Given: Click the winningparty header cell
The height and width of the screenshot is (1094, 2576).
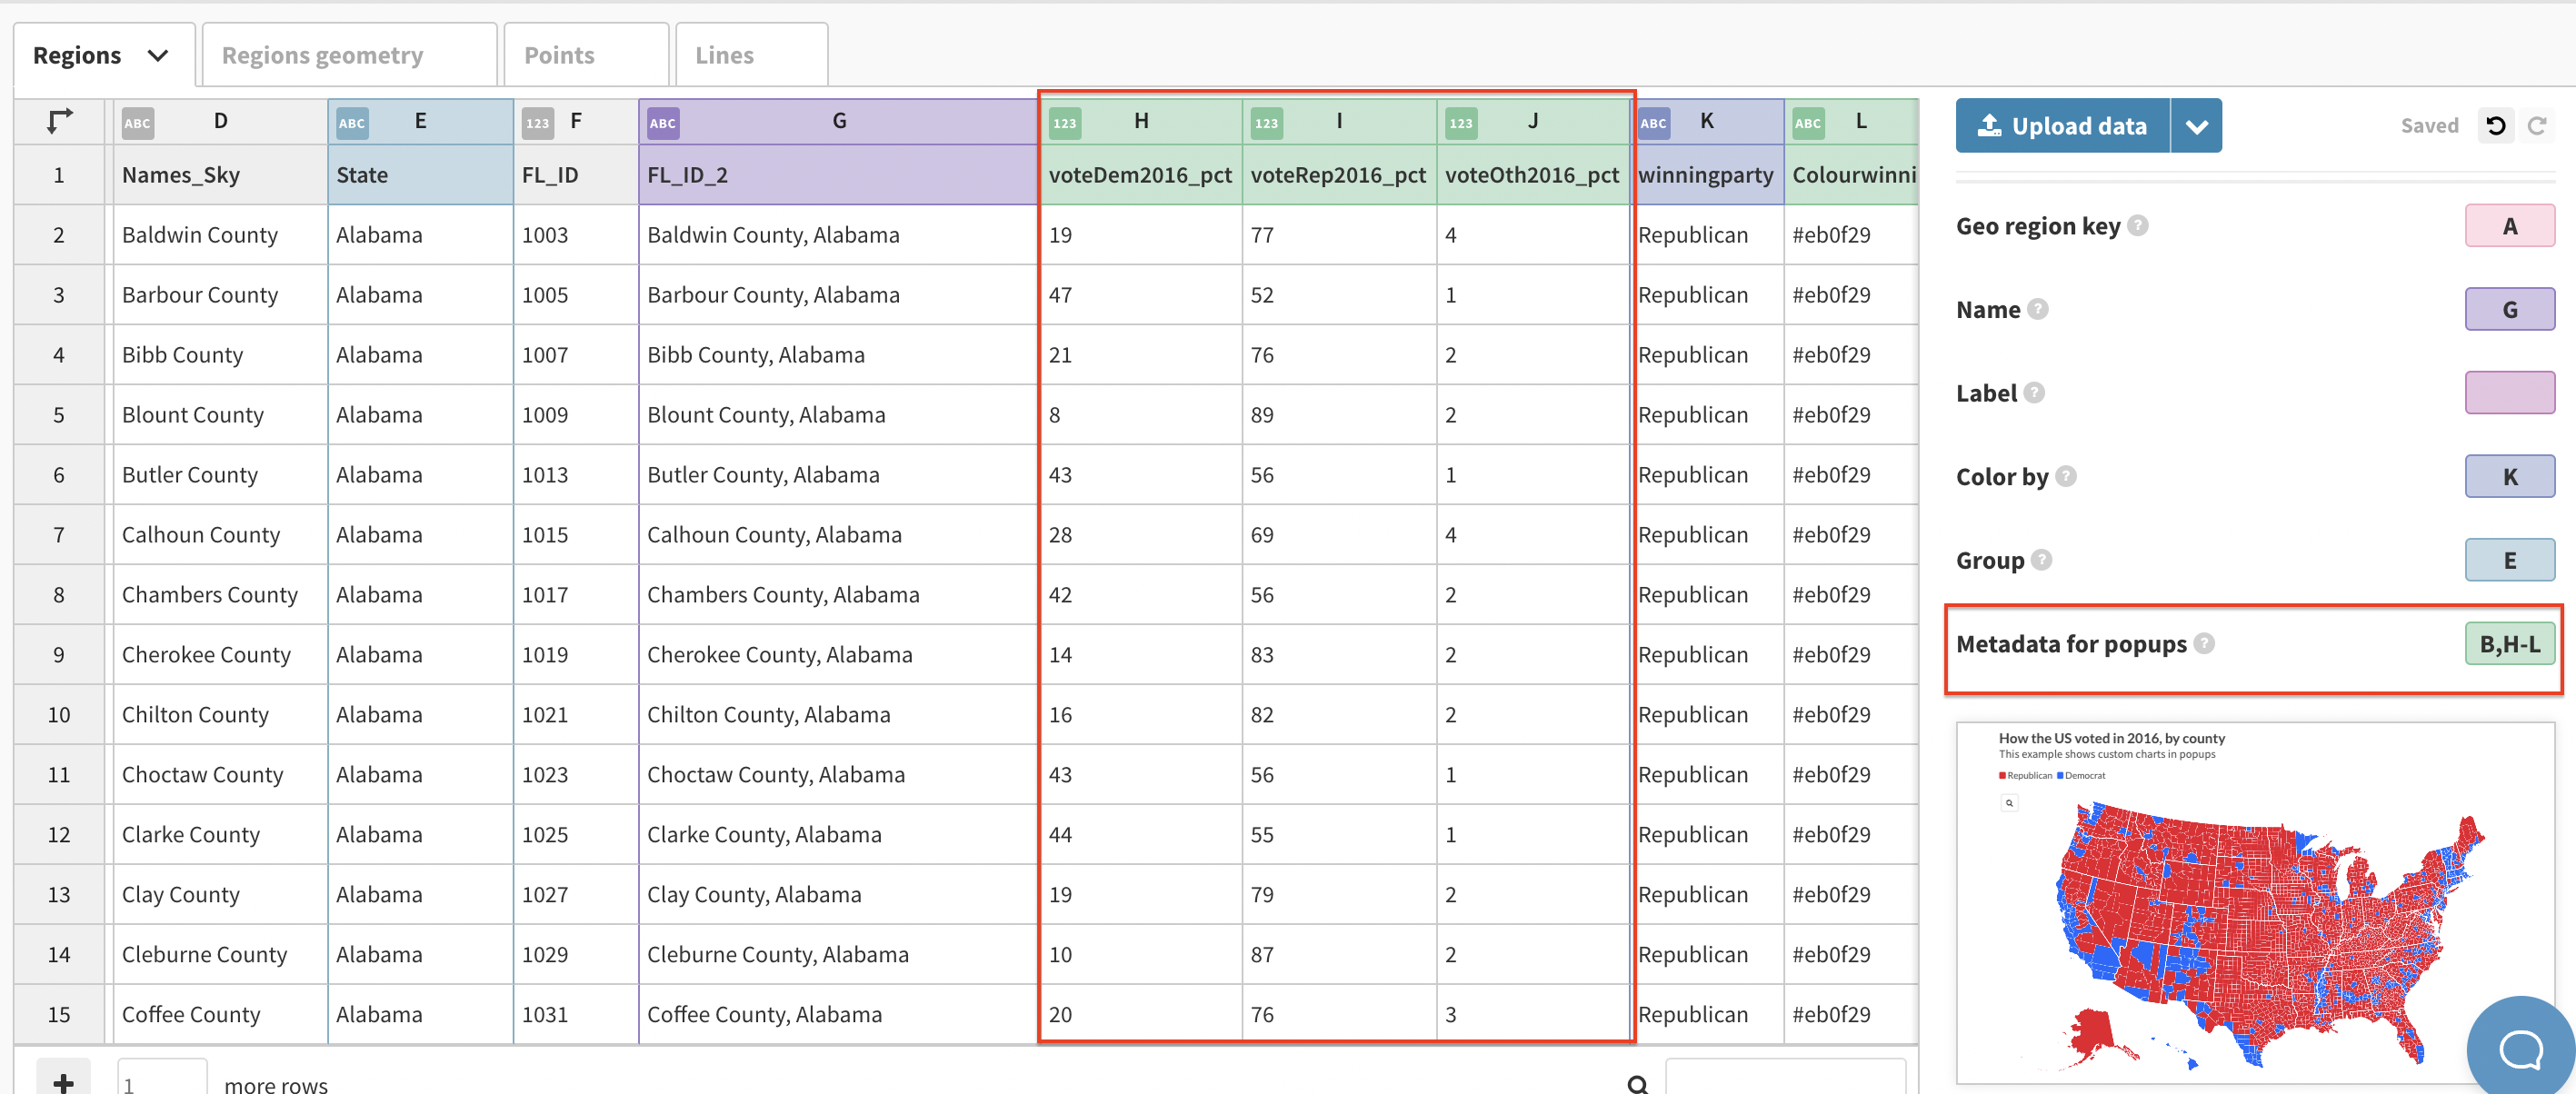Looking at the screenshot, I should (1707, 175).
